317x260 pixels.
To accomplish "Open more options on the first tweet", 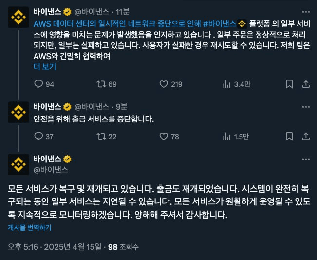I will 305,11.
